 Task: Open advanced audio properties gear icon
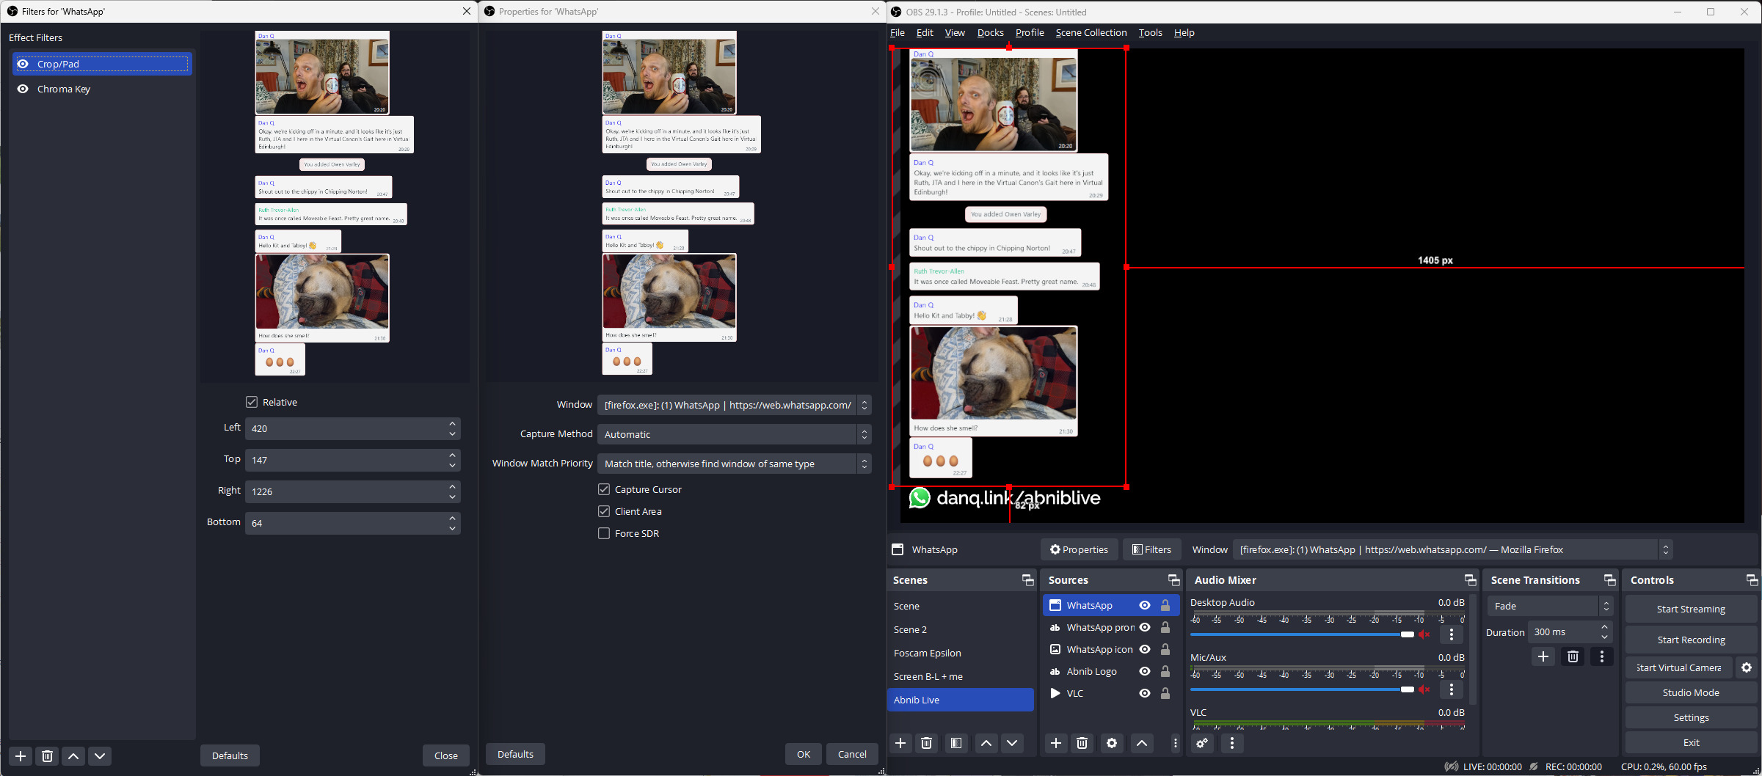(x=1201, y=743)
